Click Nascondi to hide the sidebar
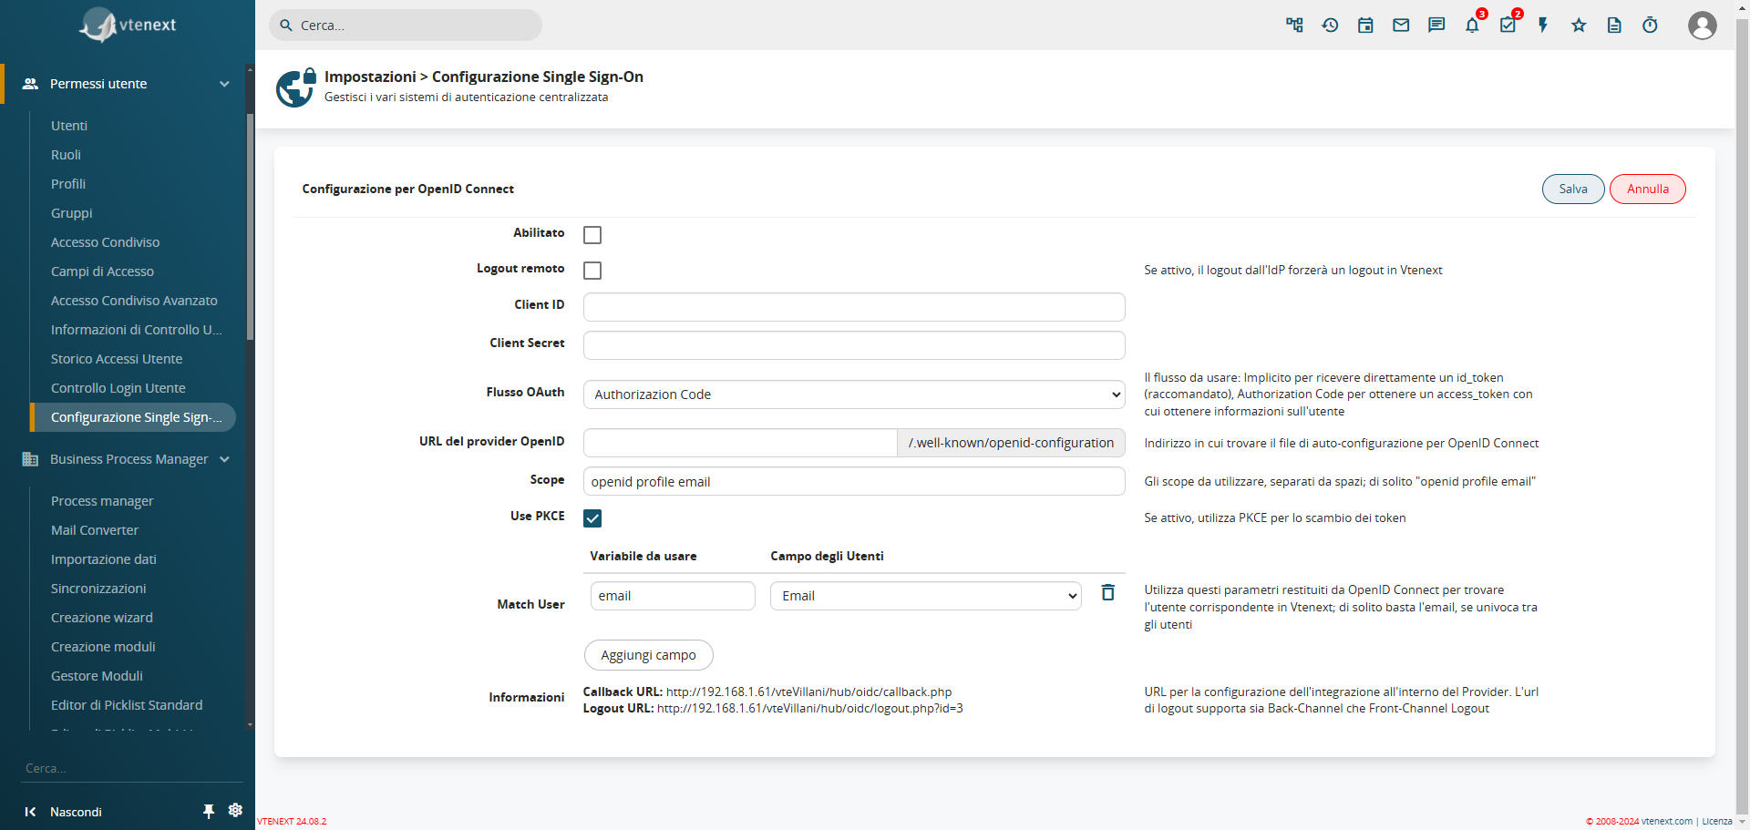 pyautogui.click(x=76, y=812)
